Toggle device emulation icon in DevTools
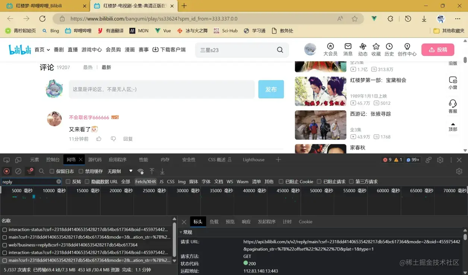The width and height of the screenshot is (468, 275). (18, 160)
